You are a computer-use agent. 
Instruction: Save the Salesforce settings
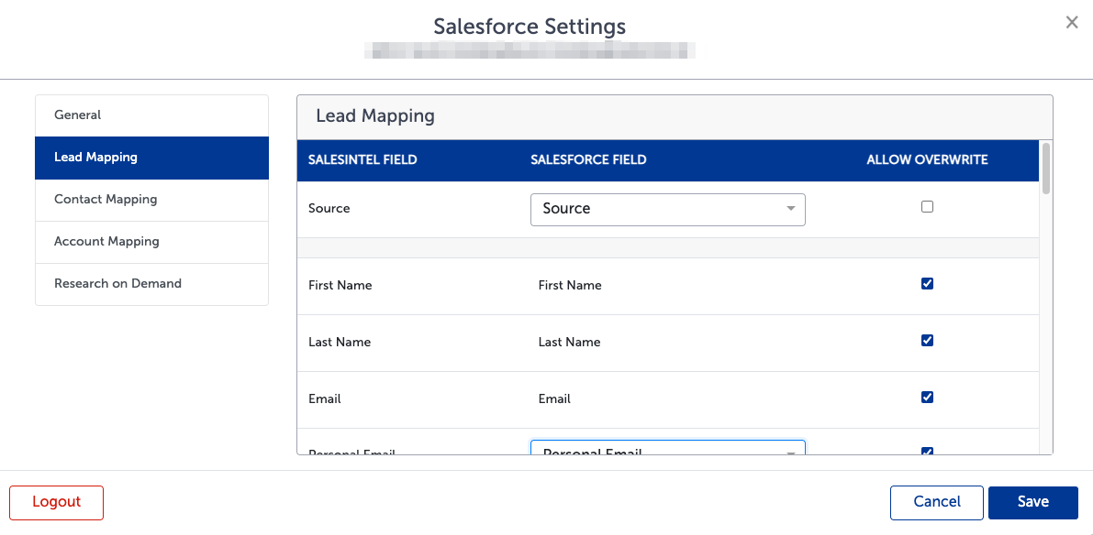pyautogui.click(x=1033, y=502)
